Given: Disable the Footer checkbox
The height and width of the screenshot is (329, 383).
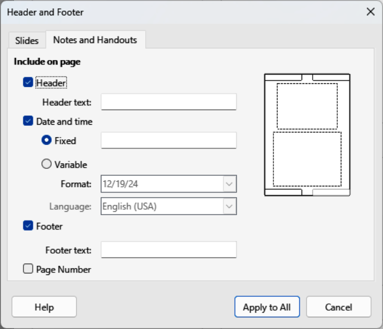Looking at the screenshot, I should 28,226.
